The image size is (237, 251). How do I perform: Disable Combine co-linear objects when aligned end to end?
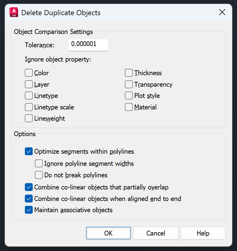coord(28,199)
